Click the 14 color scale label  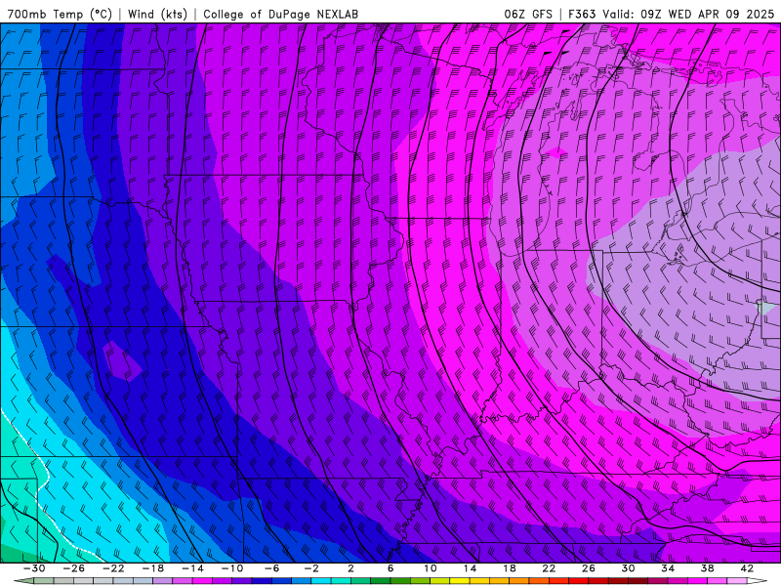coord(470,568)
